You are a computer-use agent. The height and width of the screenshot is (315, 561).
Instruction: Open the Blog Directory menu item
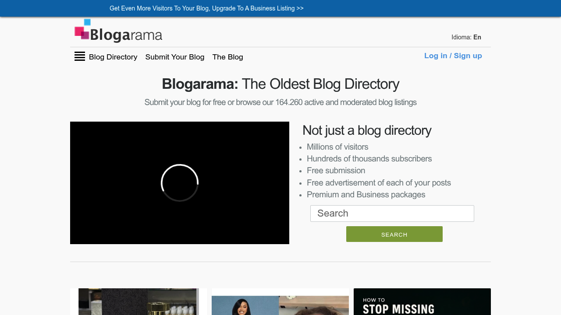click(x=113, y=57)
